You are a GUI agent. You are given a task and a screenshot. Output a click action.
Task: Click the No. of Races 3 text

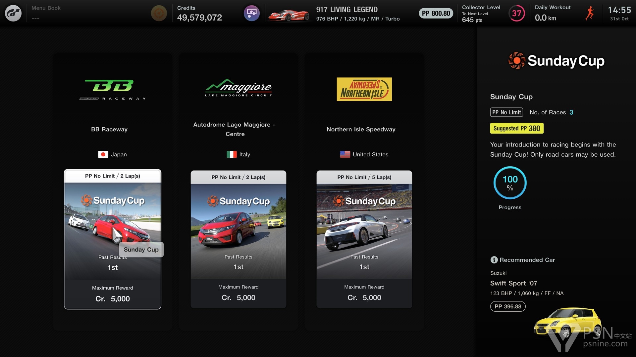552,112
